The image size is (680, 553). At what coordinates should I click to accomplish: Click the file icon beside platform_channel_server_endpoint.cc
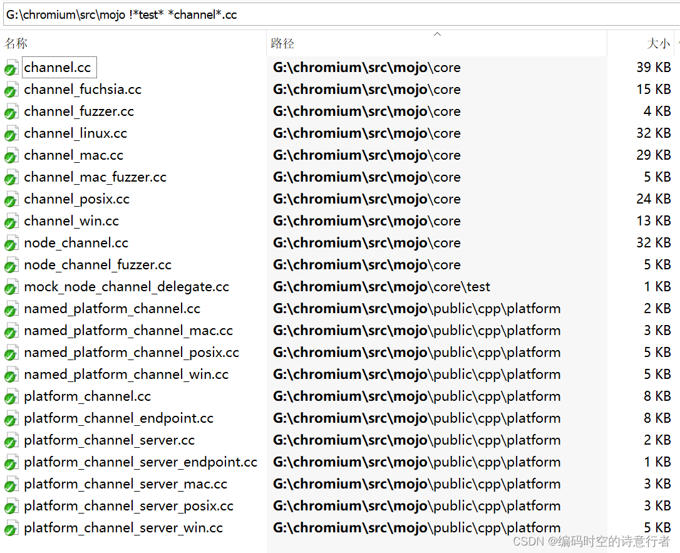coord(11,462)
